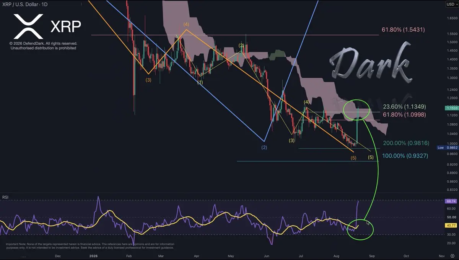Click the 30.00 RSI axis label
Viewport: 459px width, 260px height.
(451, 234)
